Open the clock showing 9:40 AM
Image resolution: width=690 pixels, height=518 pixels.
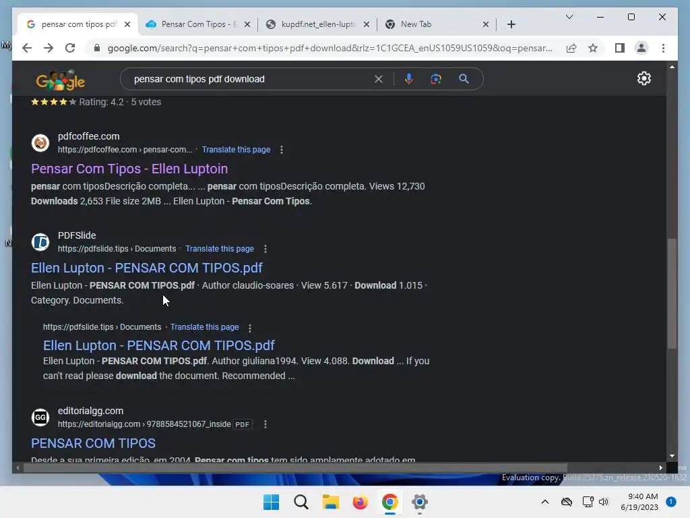pos(639,502)
